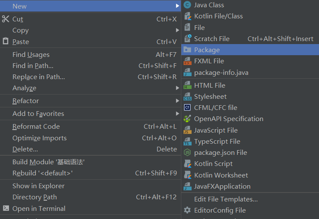Click the Stylesheet label

point(210,97)
